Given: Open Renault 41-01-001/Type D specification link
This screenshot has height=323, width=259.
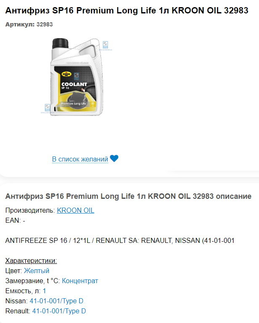Looking at the screenshot, I should click(x=59, y=311).
